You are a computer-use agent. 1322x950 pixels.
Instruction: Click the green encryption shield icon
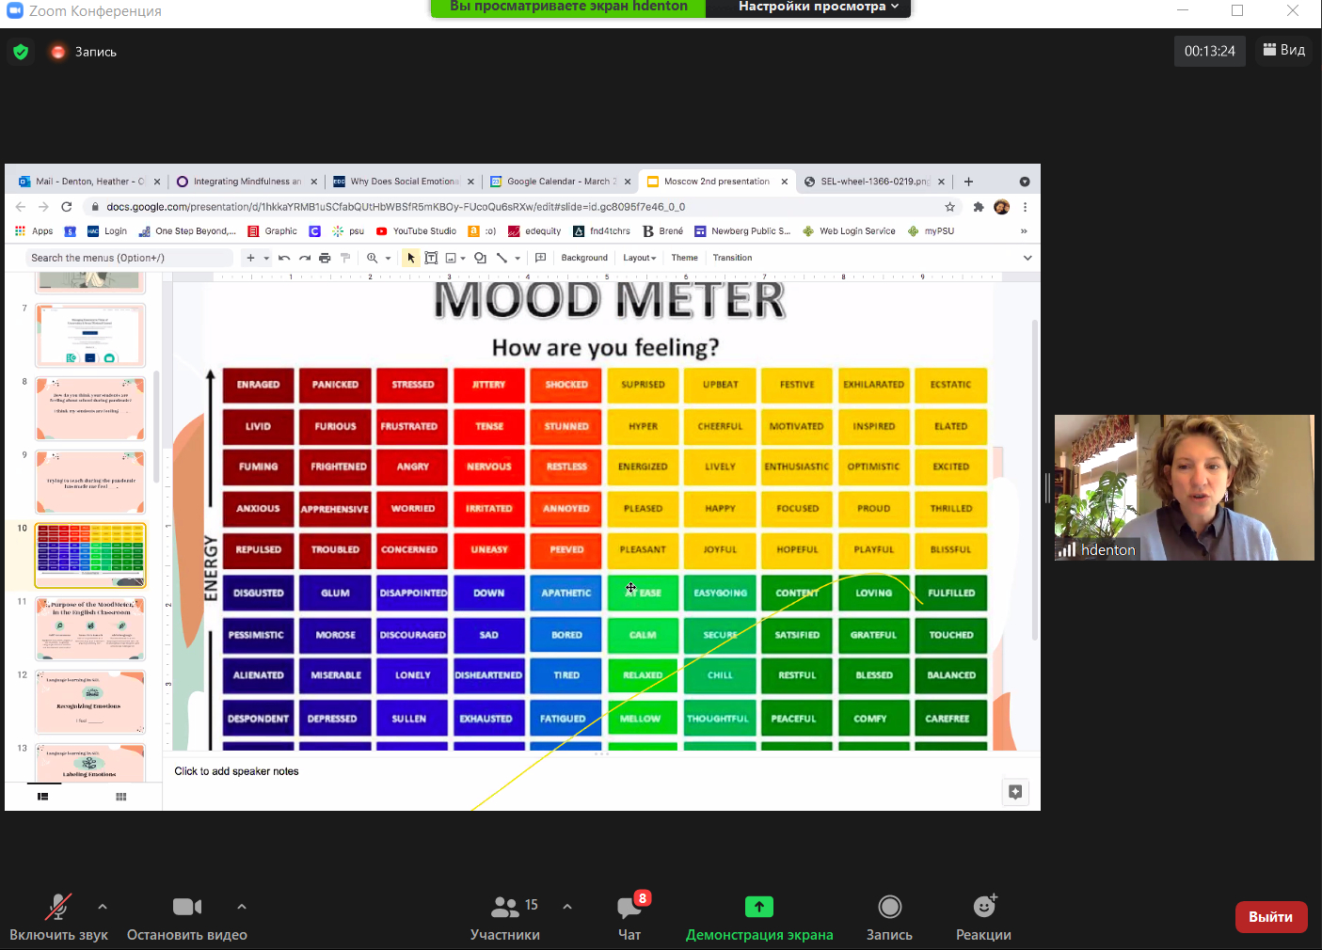(21, 52)
